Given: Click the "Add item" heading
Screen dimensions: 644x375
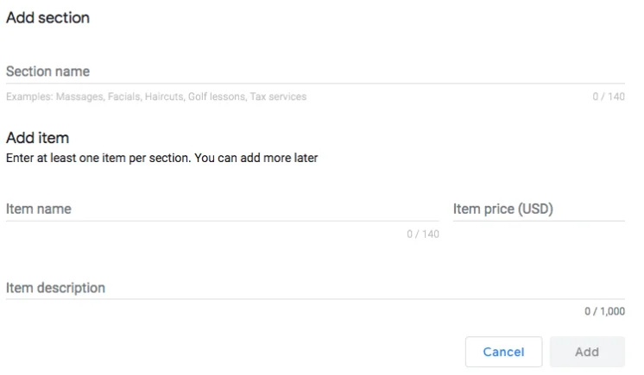Looking at the screenshot, I should (37, 138).
